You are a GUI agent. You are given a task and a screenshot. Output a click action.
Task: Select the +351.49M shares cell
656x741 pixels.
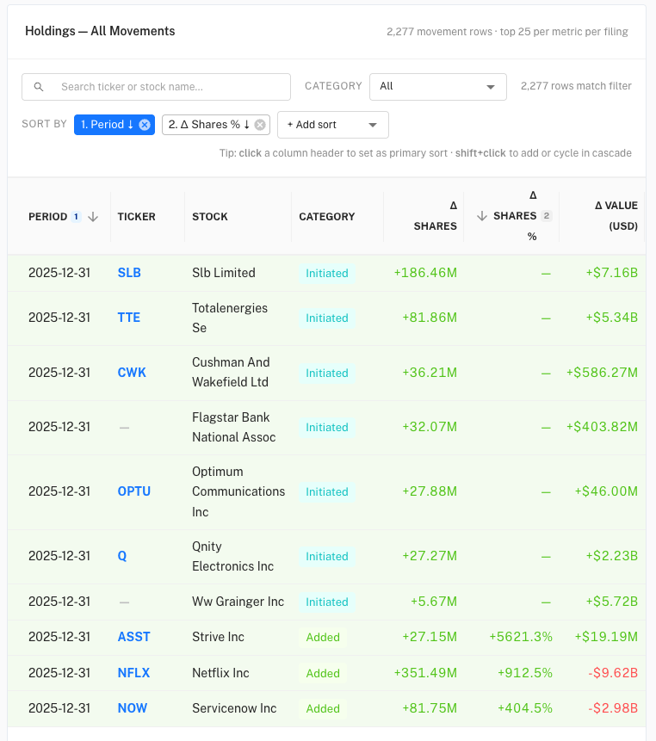point(425,673)
